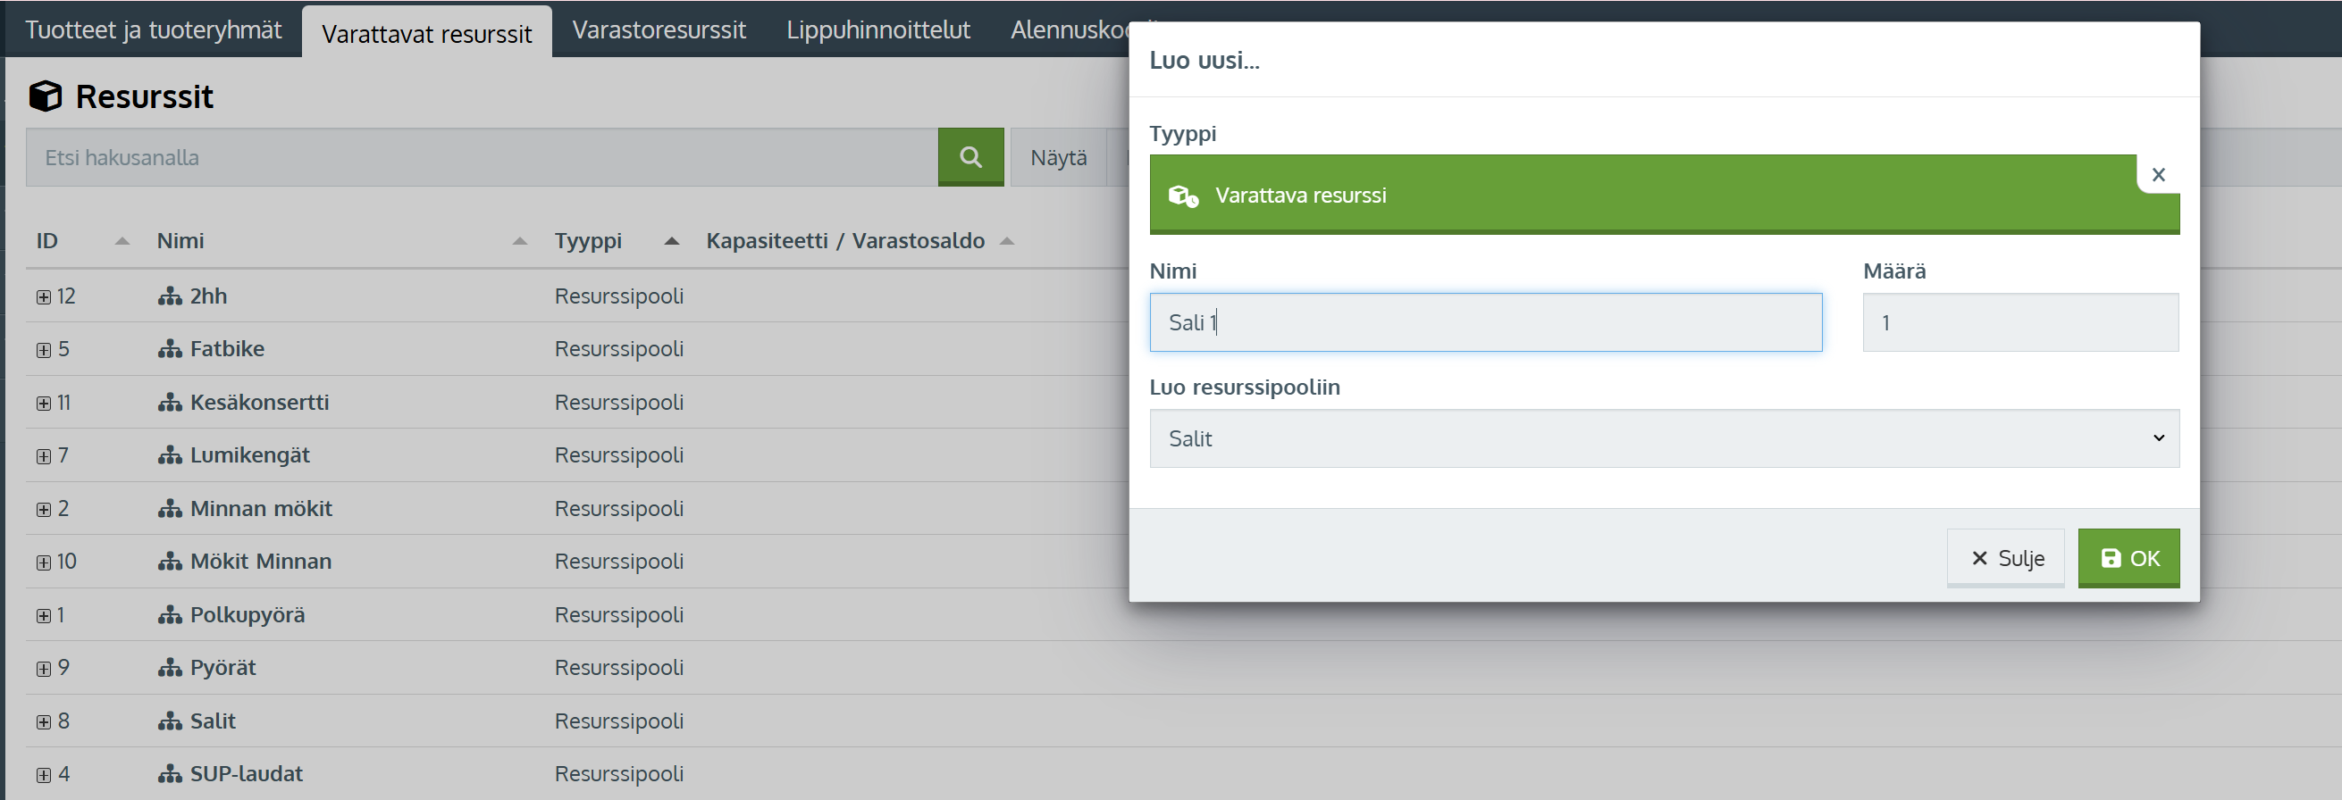The image size is (2342, 800).
Task: Click the pool icon next to Fatbike
Action: 170,350
